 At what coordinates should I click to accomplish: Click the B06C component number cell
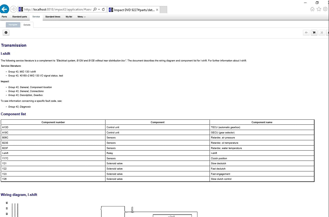pyautogui.click(x=53, y=138)
